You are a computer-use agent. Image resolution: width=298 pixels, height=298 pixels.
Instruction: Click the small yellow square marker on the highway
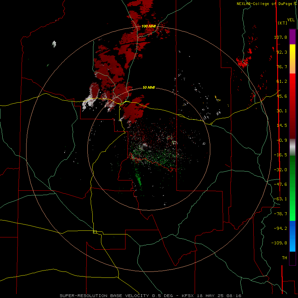tap(95, 232)
